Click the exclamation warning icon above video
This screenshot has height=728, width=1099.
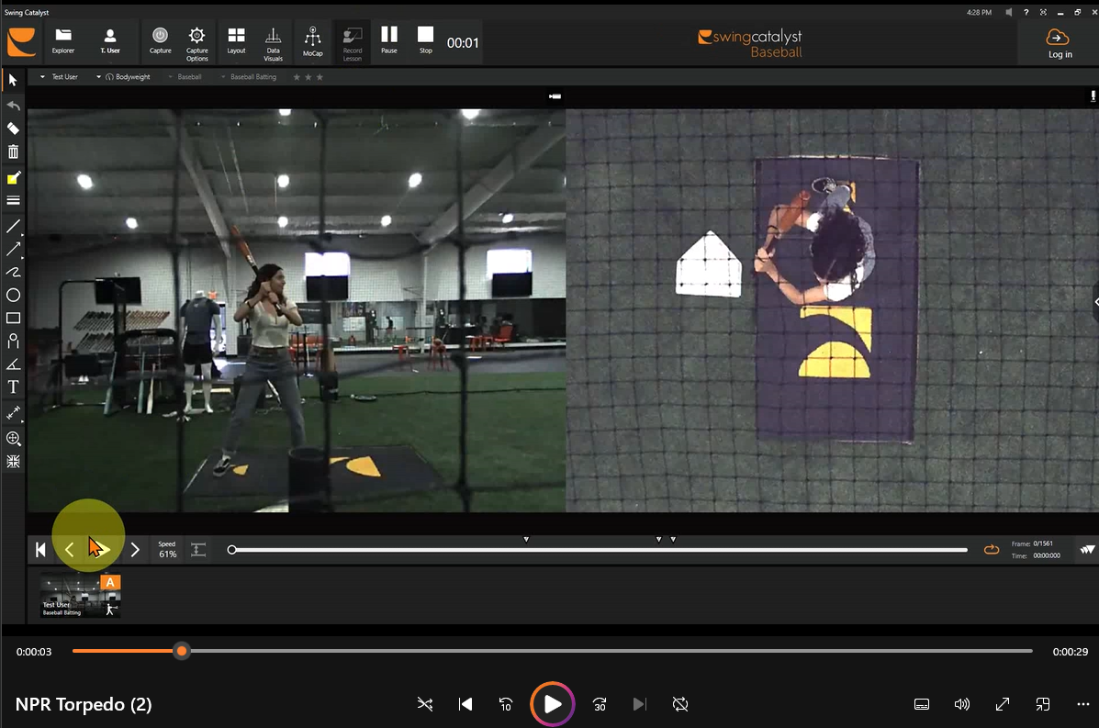pyautogui.click(x=1092, y=96)
